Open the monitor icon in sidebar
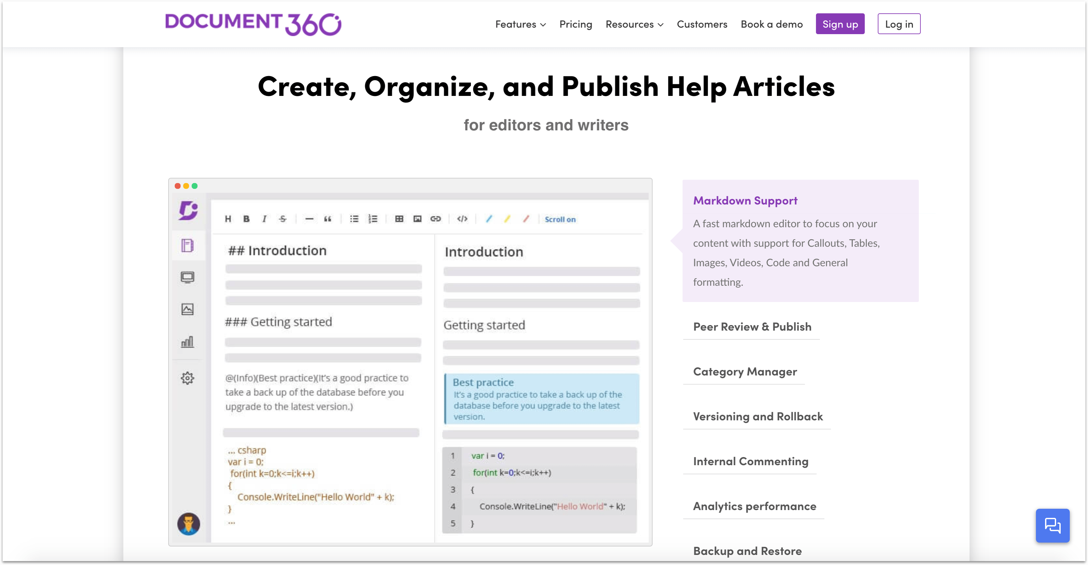The height and width of the screenshot is (565, 1088). 187,277
